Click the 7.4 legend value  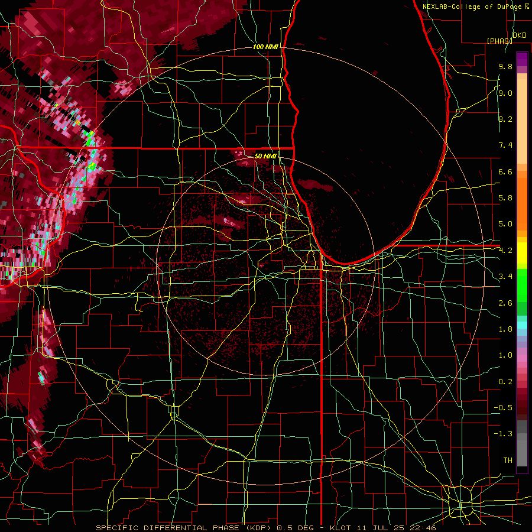(x=505, y=145)
